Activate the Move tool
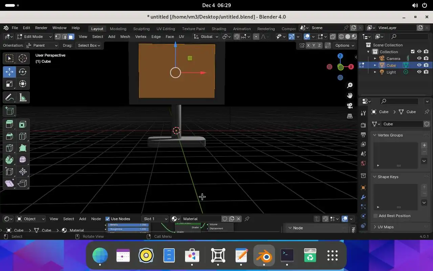The image size is (433, 271). point(9,71)
